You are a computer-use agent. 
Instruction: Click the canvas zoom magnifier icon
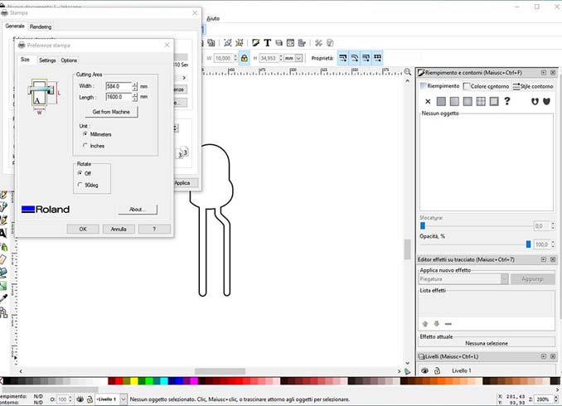click(408, 71)
